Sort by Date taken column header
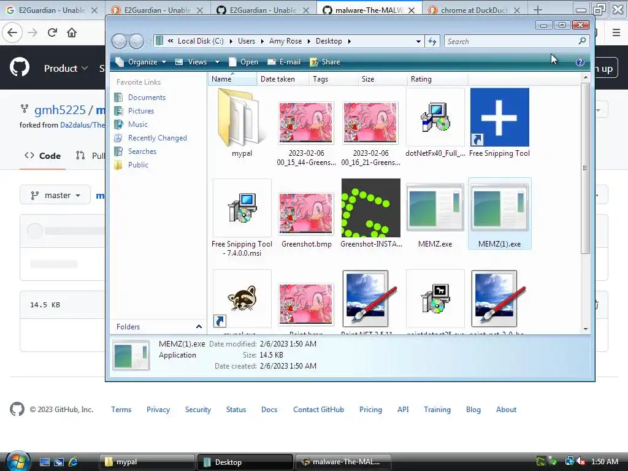Screen dimensions: 628x471 pyautogui.click(x=283, y=79)
